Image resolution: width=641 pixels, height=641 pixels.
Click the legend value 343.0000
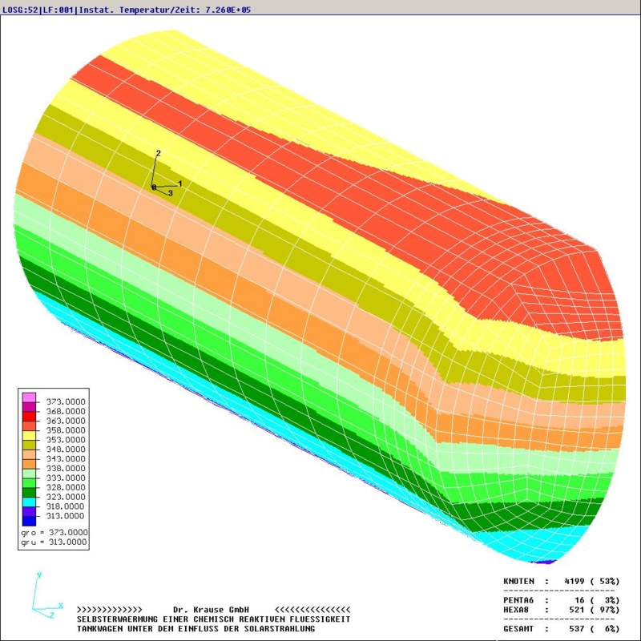coord(66,458)
